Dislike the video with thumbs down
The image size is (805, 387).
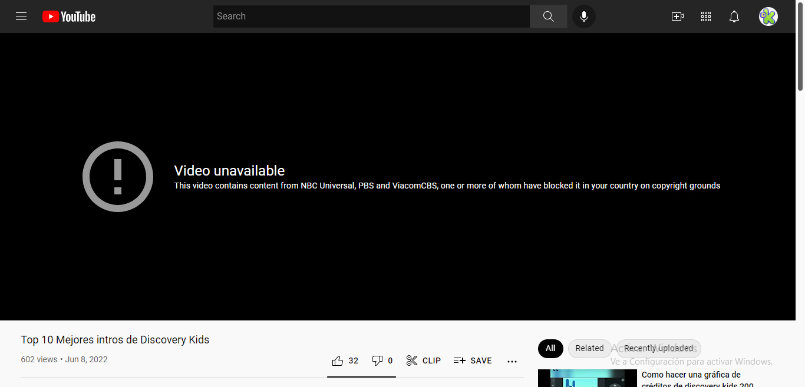382,360
